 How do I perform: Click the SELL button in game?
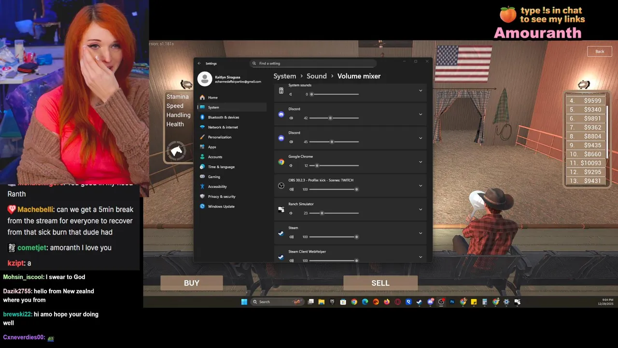tap(380, 283)
